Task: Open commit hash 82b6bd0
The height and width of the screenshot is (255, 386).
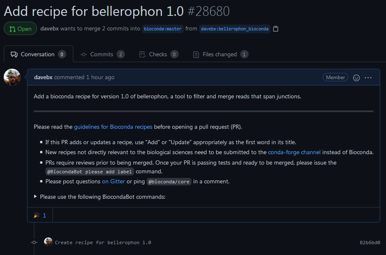Action: point(370,242)
